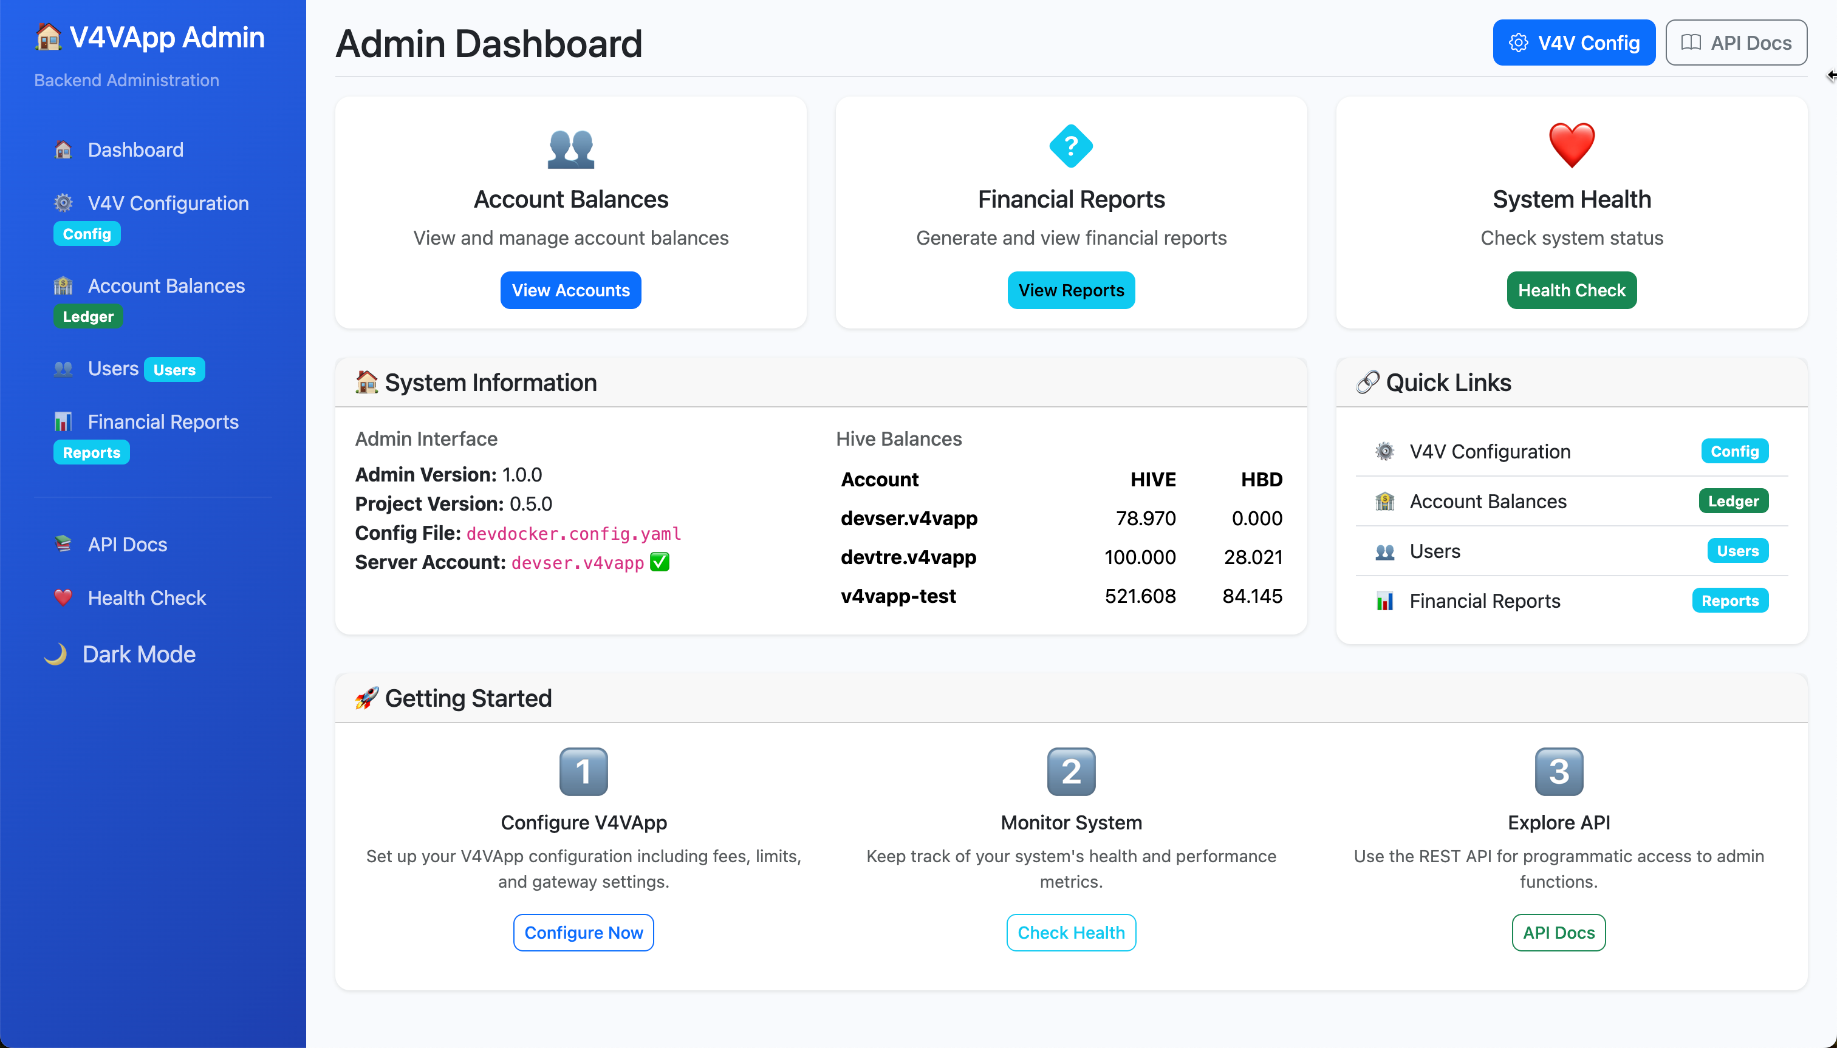
Task: Open Users from the sidebar menu
Action: coord(113,369)
